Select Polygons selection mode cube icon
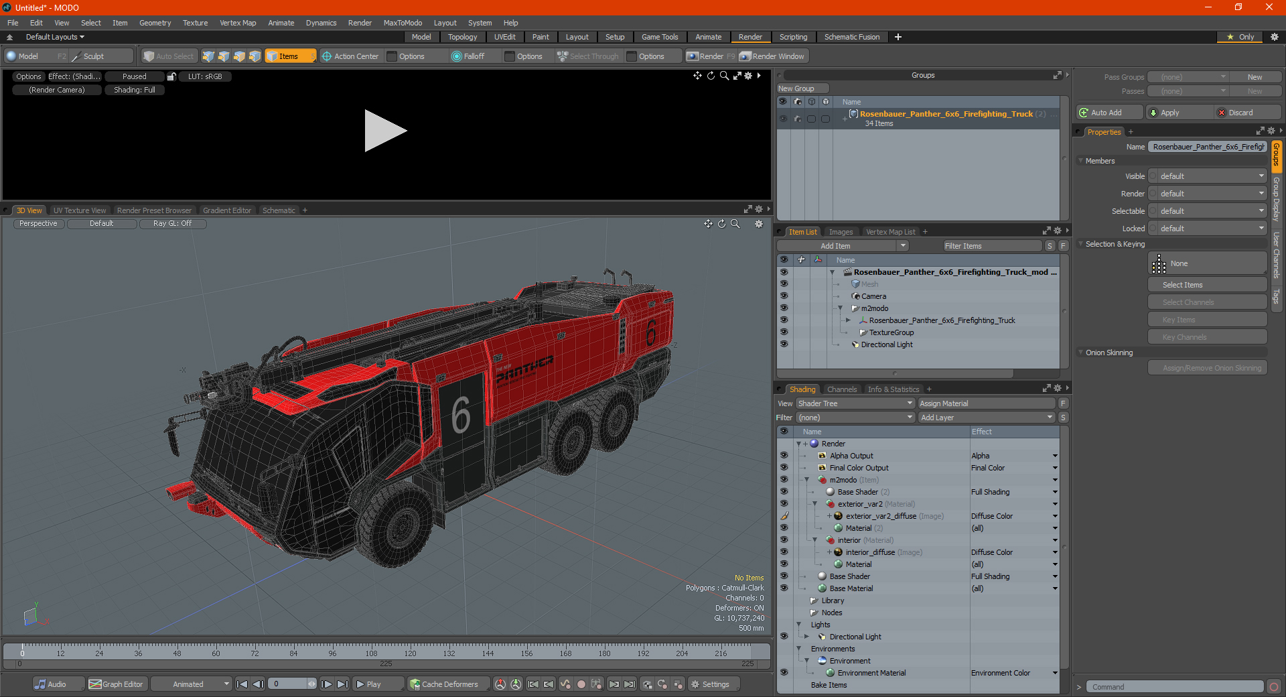 (x=239, y=56)
